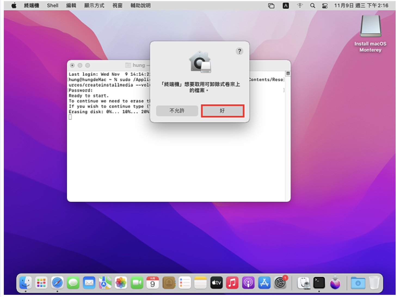
Task: Open the 輔助說明 menu
Action: point(140,5)
